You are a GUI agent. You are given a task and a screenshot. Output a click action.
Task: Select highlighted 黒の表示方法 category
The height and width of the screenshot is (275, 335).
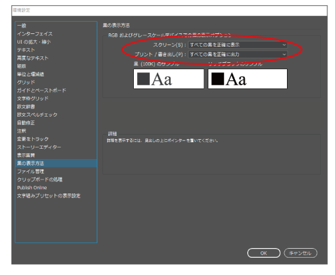pyautogui.click(x=56, y=163)
